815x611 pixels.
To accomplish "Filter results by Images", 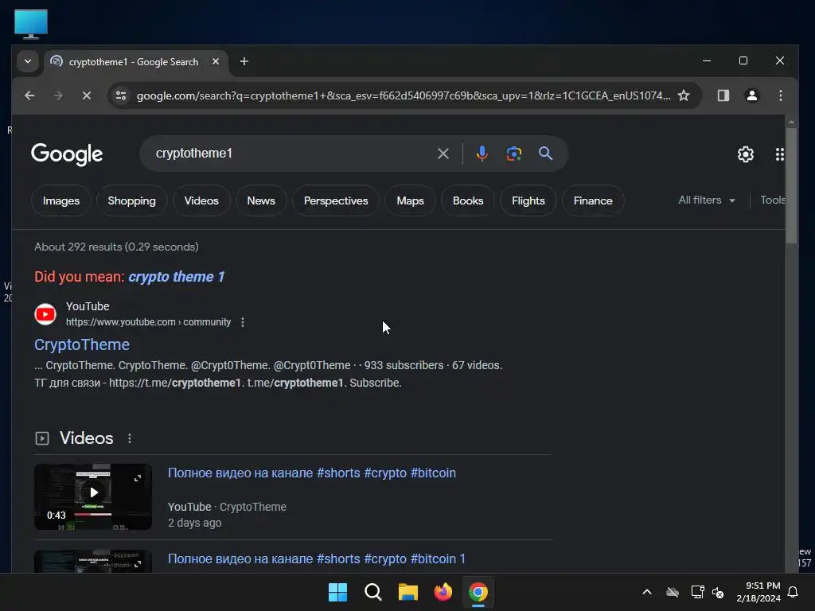I will coord(60,200).
